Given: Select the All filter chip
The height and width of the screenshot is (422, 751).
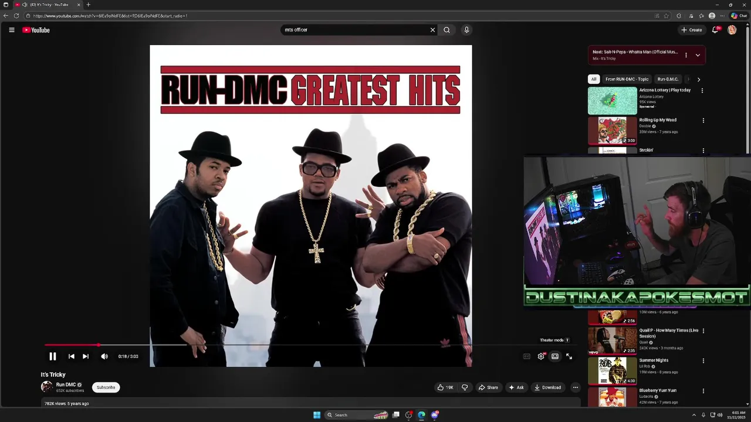Looking at the screenshot, I should coord(594,79).
